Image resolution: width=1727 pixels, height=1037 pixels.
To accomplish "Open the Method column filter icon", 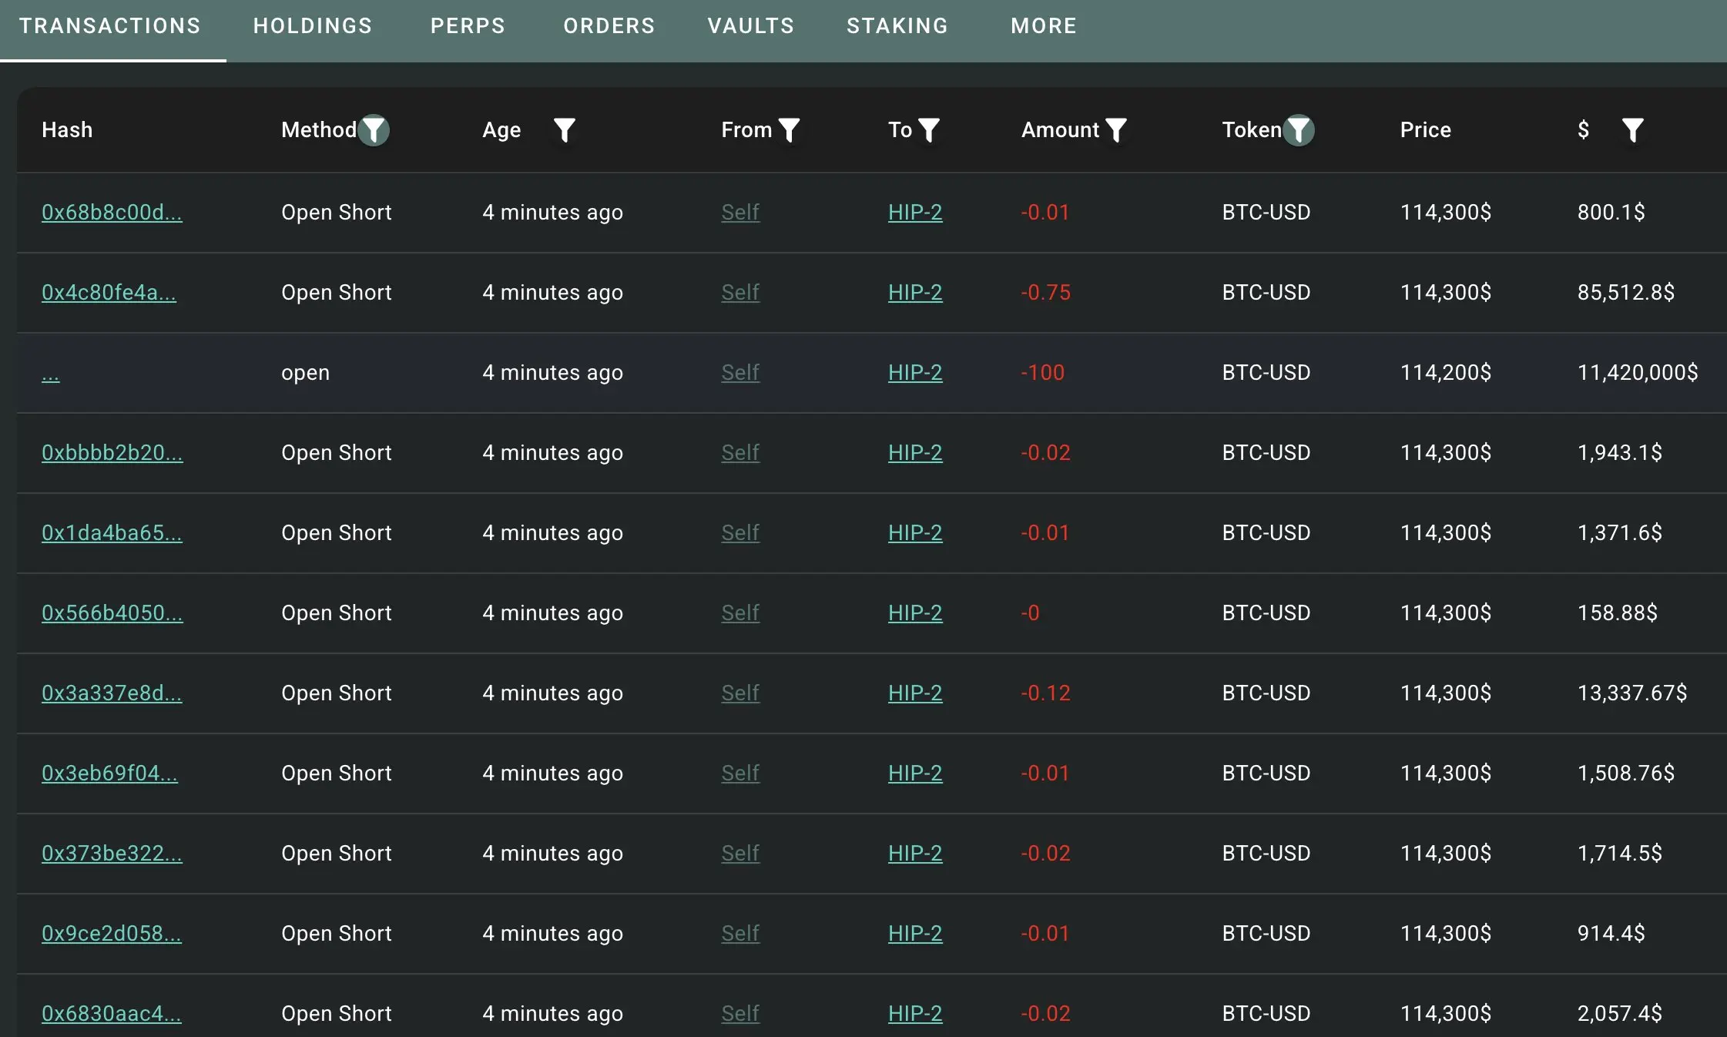I will point(374,130).
